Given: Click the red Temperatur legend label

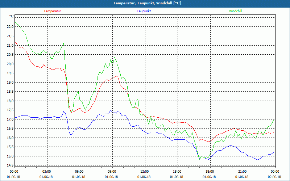Looking at the screenshot, I should pyautogui.click(x=52, y=11).
